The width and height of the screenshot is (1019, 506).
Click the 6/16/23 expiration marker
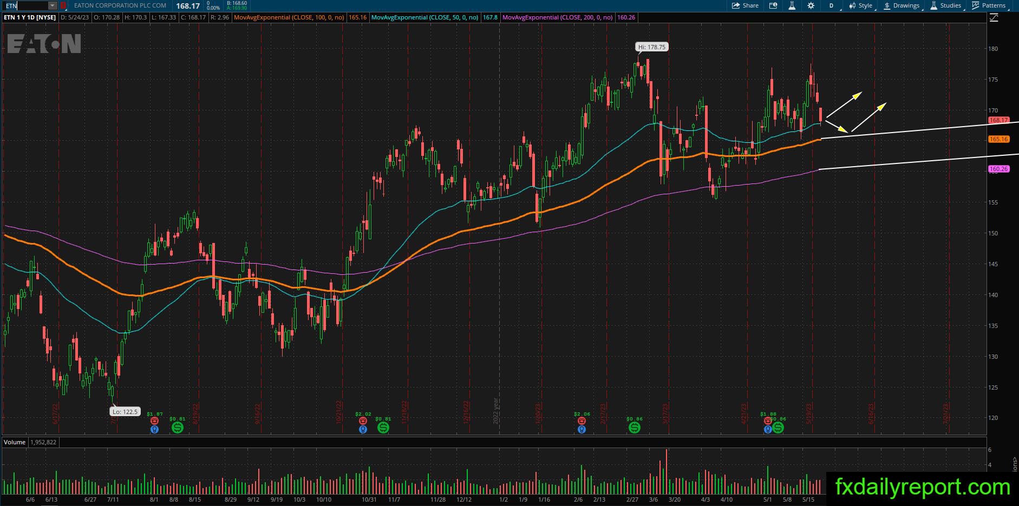(872, 414)
